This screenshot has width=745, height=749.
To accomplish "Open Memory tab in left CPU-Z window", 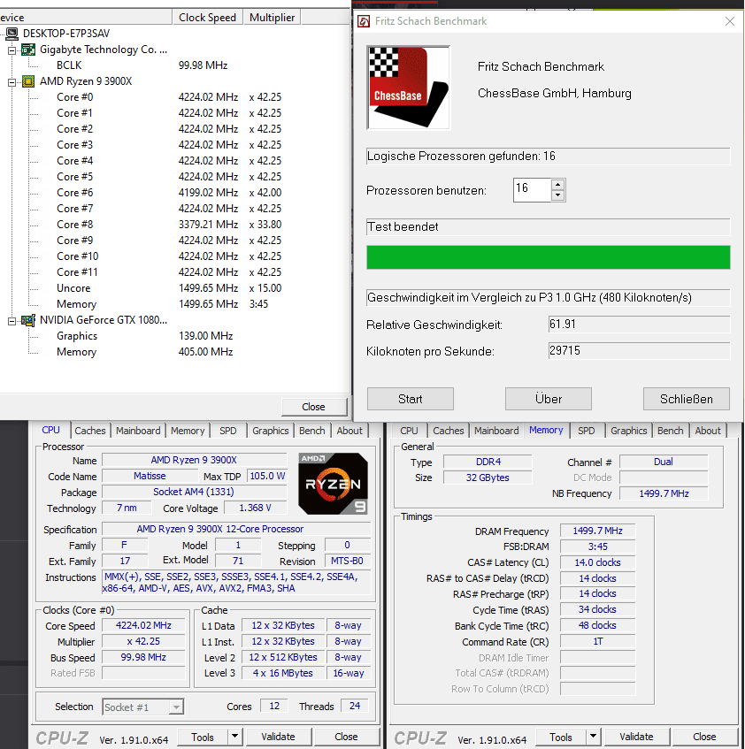I will click(188, 431).
